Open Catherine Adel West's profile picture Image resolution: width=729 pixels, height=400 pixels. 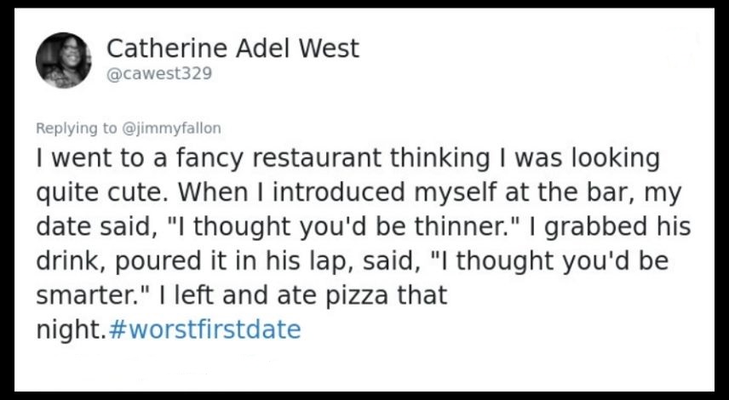click(64, 60)
